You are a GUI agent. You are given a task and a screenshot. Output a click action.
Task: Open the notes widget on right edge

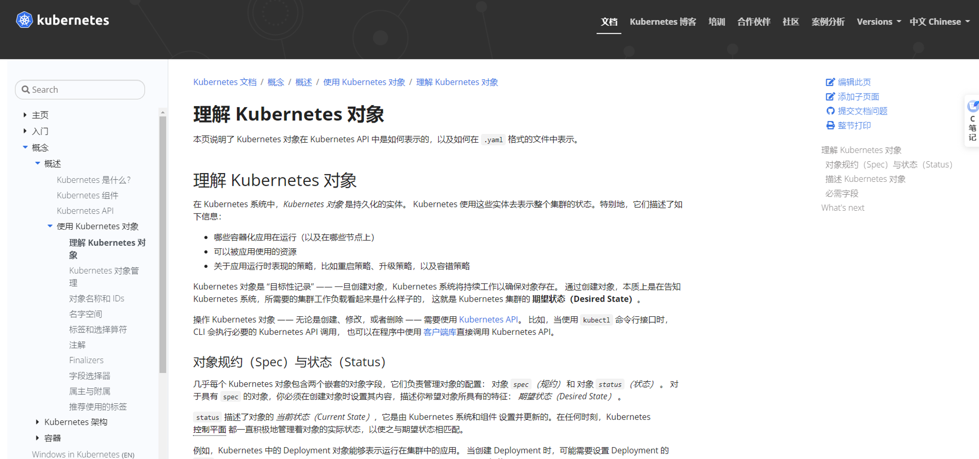(x=972, y=121)
